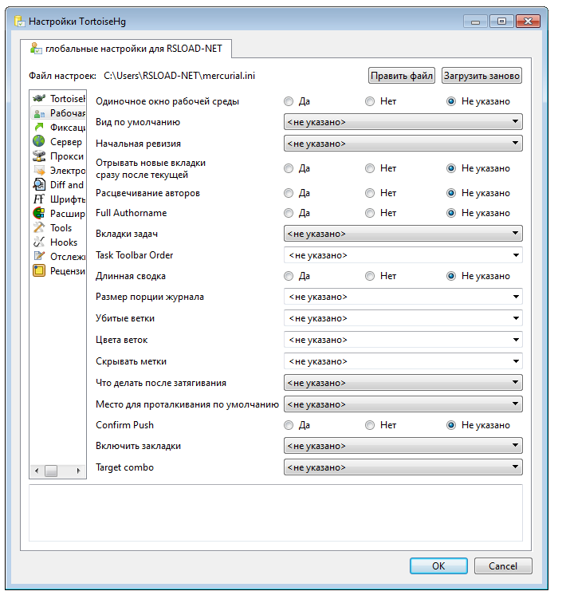Image resolution: width=562 pixels, height=595 pixels.
Task: Confirm settings with the OK button
Action: tap(438, 565)
